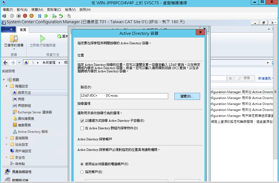279x183 pixels.
Task: Click the navigation Back arrow
Action: coord(5,63)
